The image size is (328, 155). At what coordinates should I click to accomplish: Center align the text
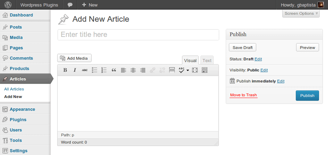(x=133, y=70)
